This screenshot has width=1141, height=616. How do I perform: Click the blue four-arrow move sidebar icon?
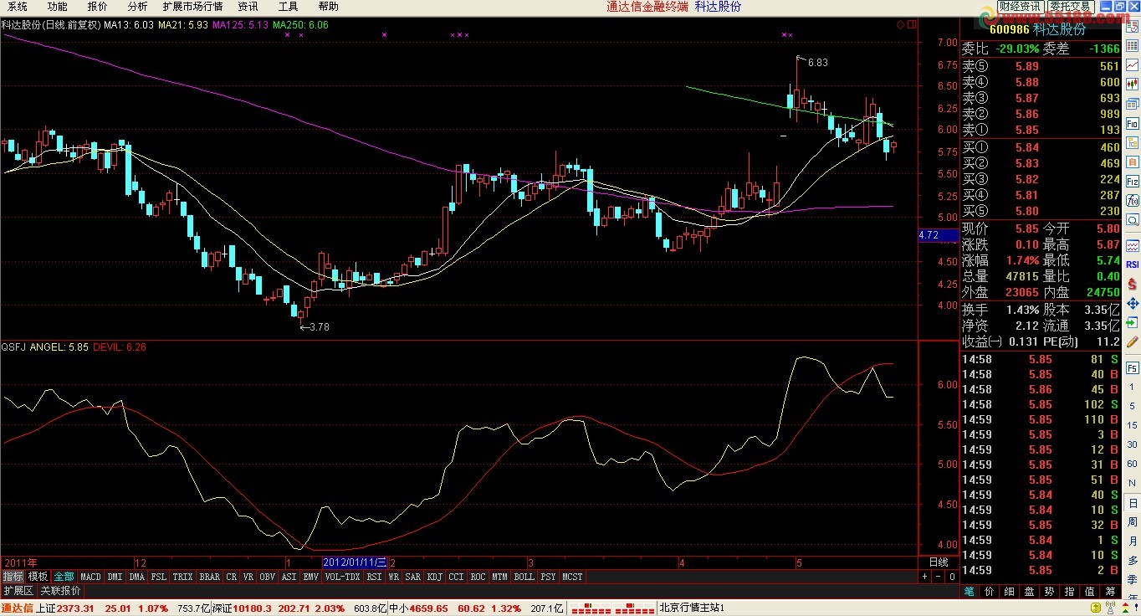click(1133, 303)
